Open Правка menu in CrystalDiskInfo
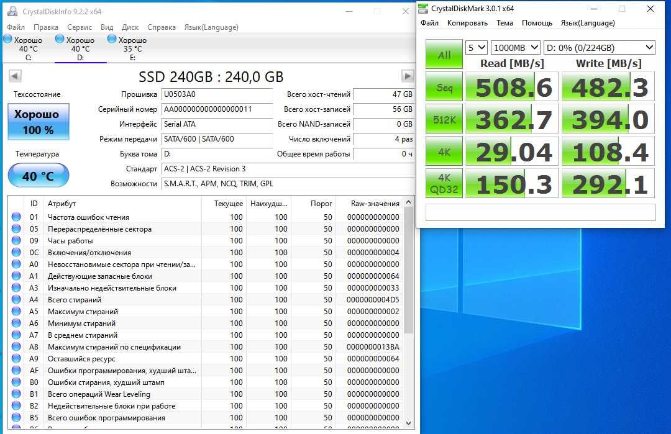This screenshot has width=671, height=434. click(46, 27)
